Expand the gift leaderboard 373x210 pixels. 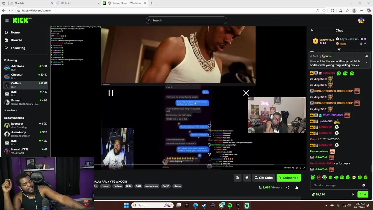pos(339,49)
